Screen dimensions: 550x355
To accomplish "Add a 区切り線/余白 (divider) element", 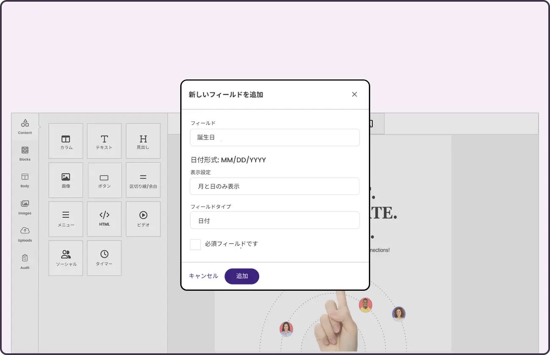I will coord(143,180).
